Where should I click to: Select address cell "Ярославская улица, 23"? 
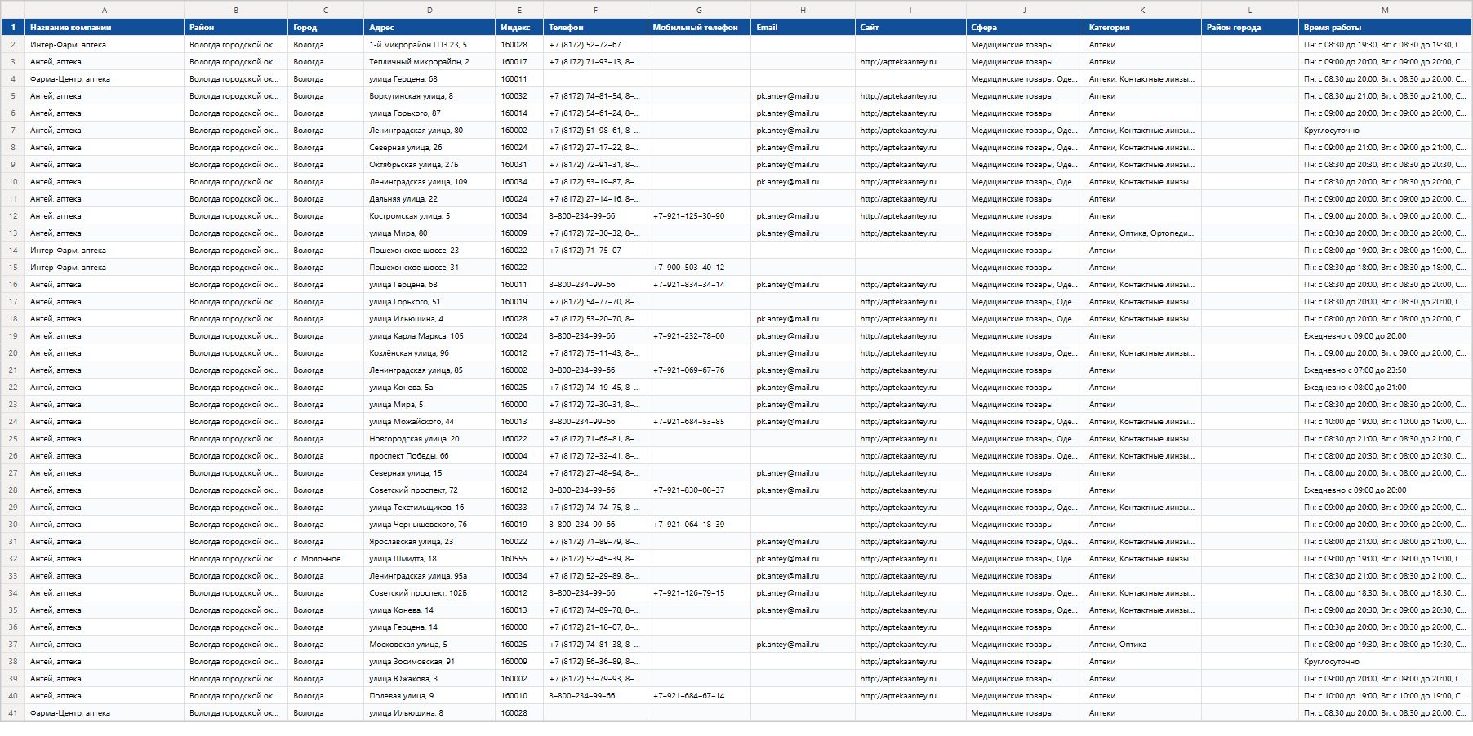[x=429, y=542]
